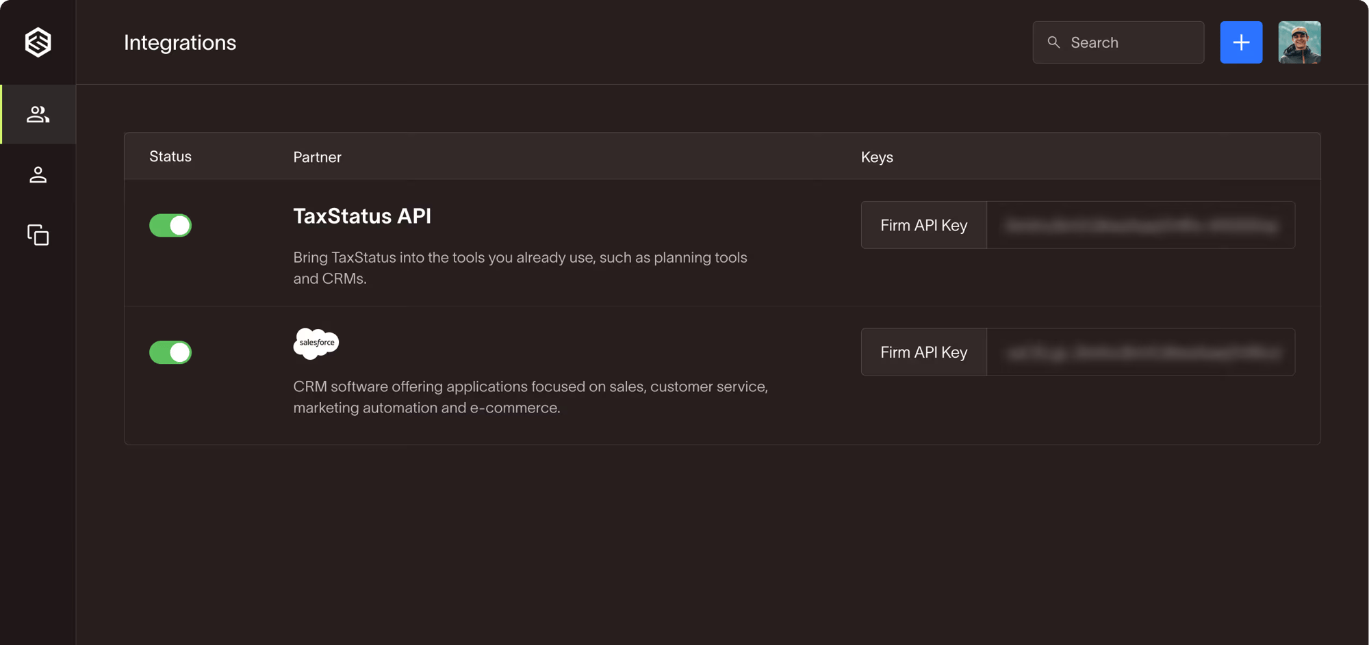Screen dimensions: 1369x645
Task: Click the blue plus icon in the header
Action: [x=1241, y=42]
